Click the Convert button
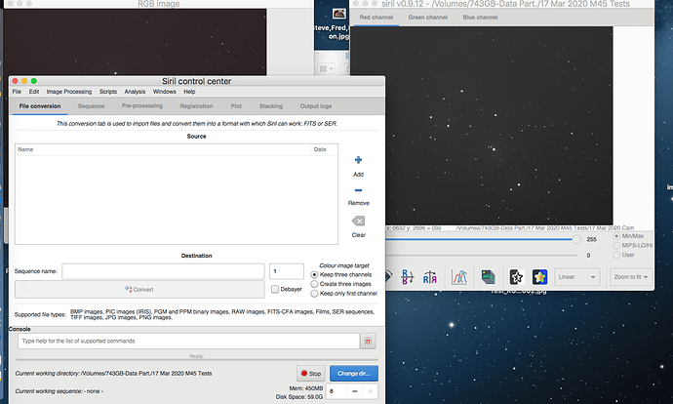Screen dimensions: 673x404 pyautogui.click(x=139, y=290)
